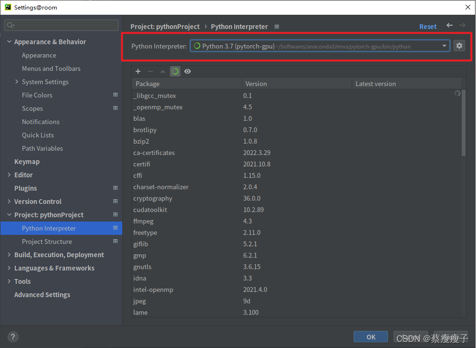Screen dimensions: 476x348
Task: Click the project icon next to File Colors
Action: [115, 95]
